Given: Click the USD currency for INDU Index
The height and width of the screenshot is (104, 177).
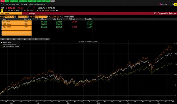Looking at the screenshot, I should 28,27.
